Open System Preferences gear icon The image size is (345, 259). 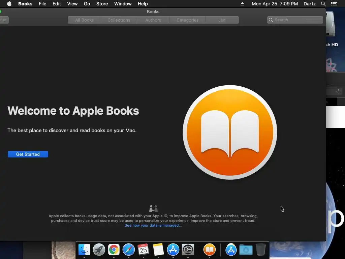pos(188,250)
